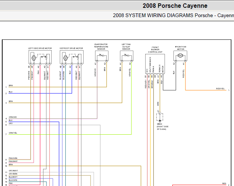The height and width of the screenshot is (186, 234).
Task: Select thermistor symbol in Evaporator Temperature Sensor
Action: coord(102,55)
